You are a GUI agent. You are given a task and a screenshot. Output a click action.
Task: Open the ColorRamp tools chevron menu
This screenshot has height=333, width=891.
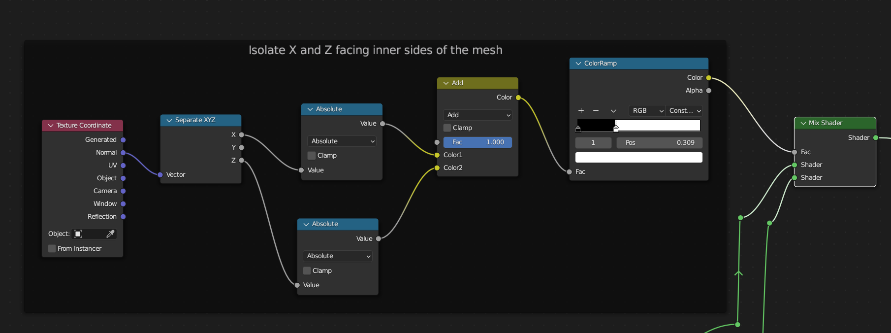click(x=613, y=111)
